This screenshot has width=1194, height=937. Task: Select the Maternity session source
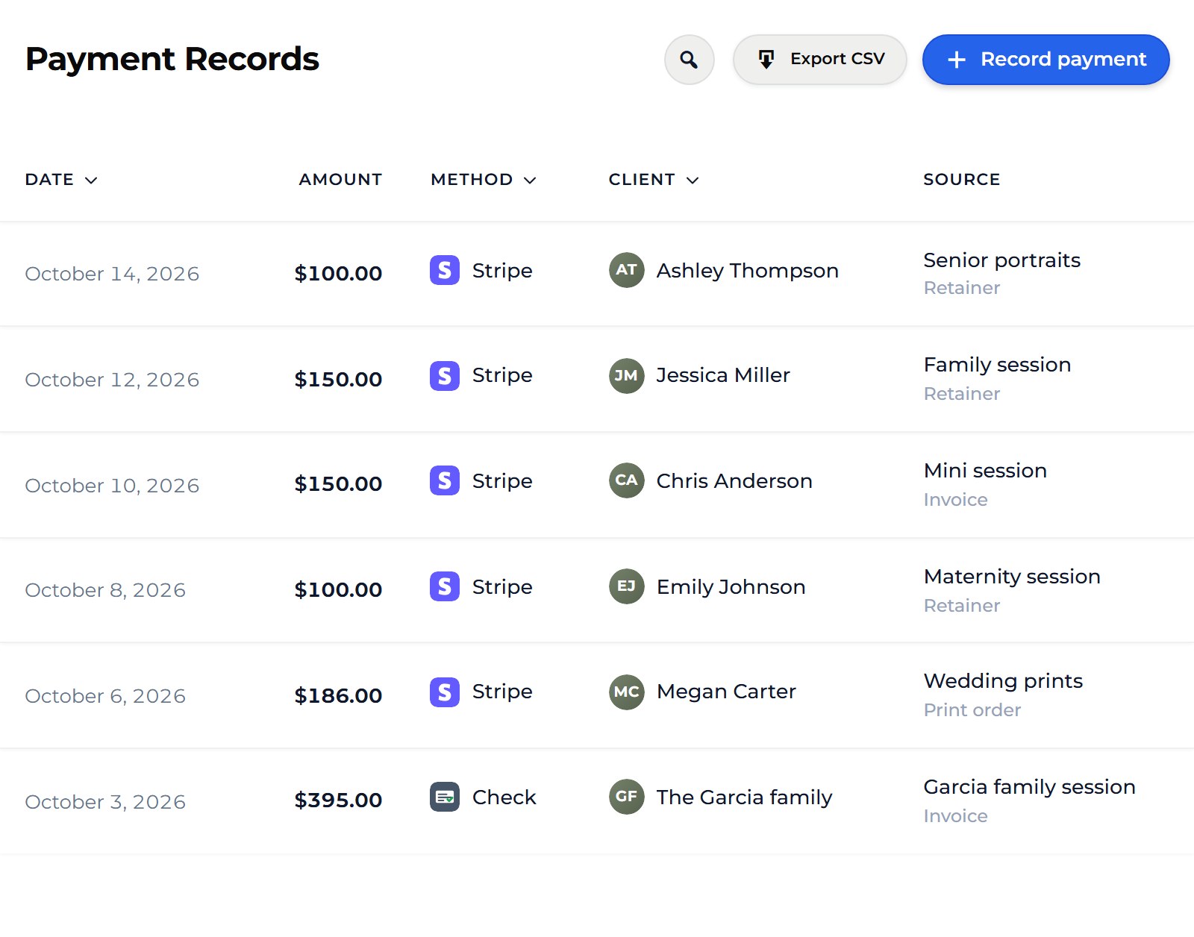pos(1012,577)
